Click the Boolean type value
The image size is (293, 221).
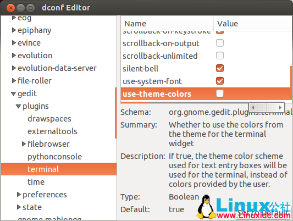(184, 197)
